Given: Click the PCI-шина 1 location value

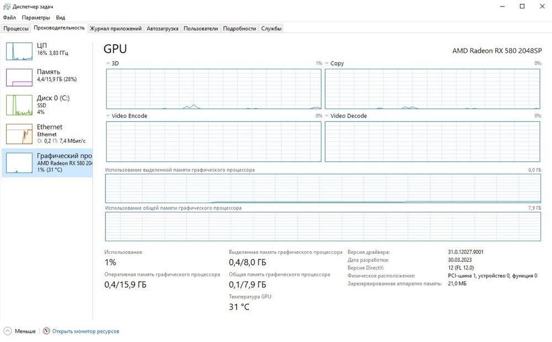Looking at the screenshot, I should [492, 275].
